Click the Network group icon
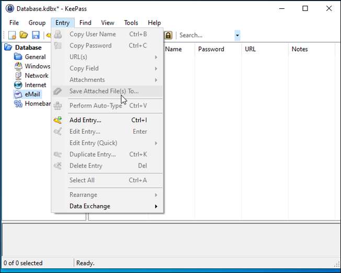Image resolution: width=341 pixels, height=273 pixels. (18, 75)
